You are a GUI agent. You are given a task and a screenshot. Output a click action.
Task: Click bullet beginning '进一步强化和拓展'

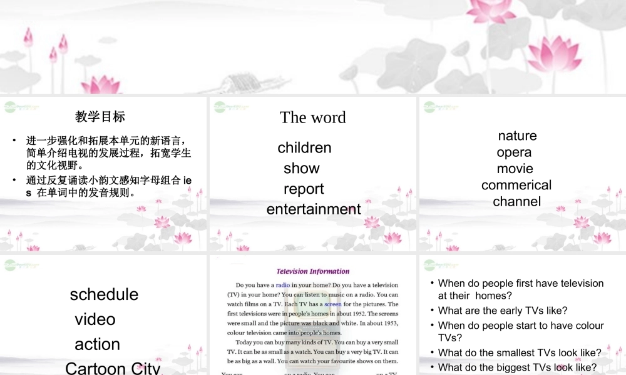(108, 152)
